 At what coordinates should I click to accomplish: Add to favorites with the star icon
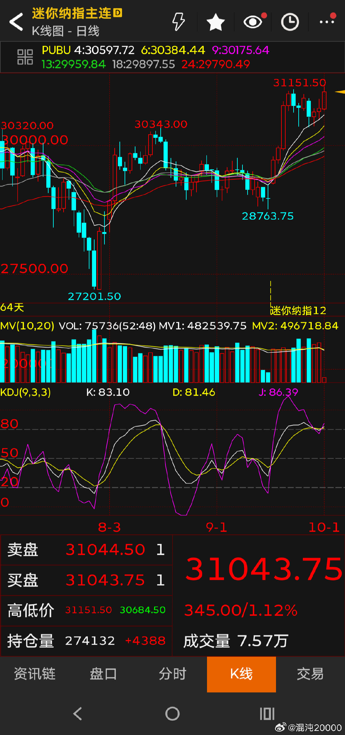click(216, 22)
